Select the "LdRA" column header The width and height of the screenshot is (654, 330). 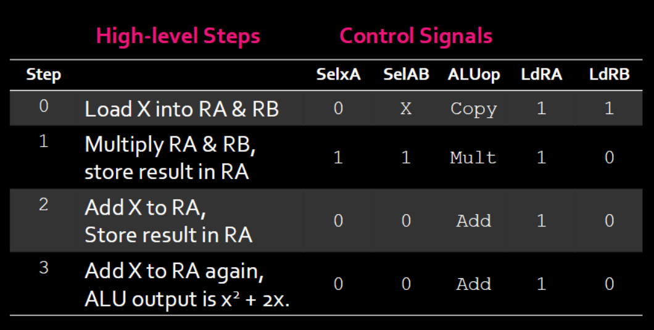[541, 75]
